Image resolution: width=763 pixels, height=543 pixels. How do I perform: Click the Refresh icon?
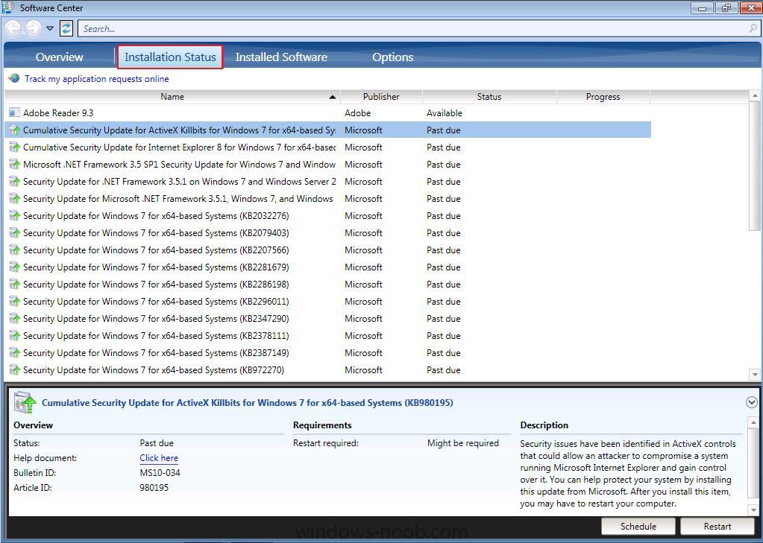[x=66, y=28]
